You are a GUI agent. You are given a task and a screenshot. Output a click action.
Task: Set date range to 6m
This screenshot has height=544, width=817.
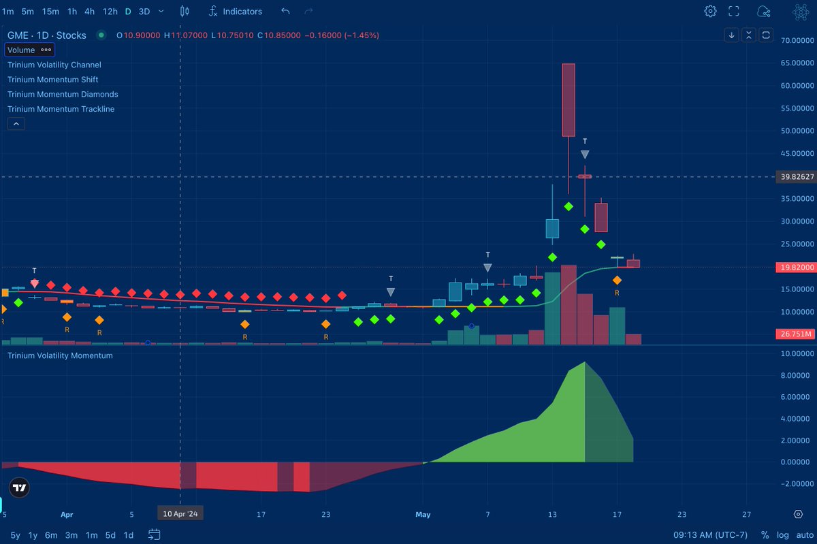pyautogui.click(x=51, y=534)
